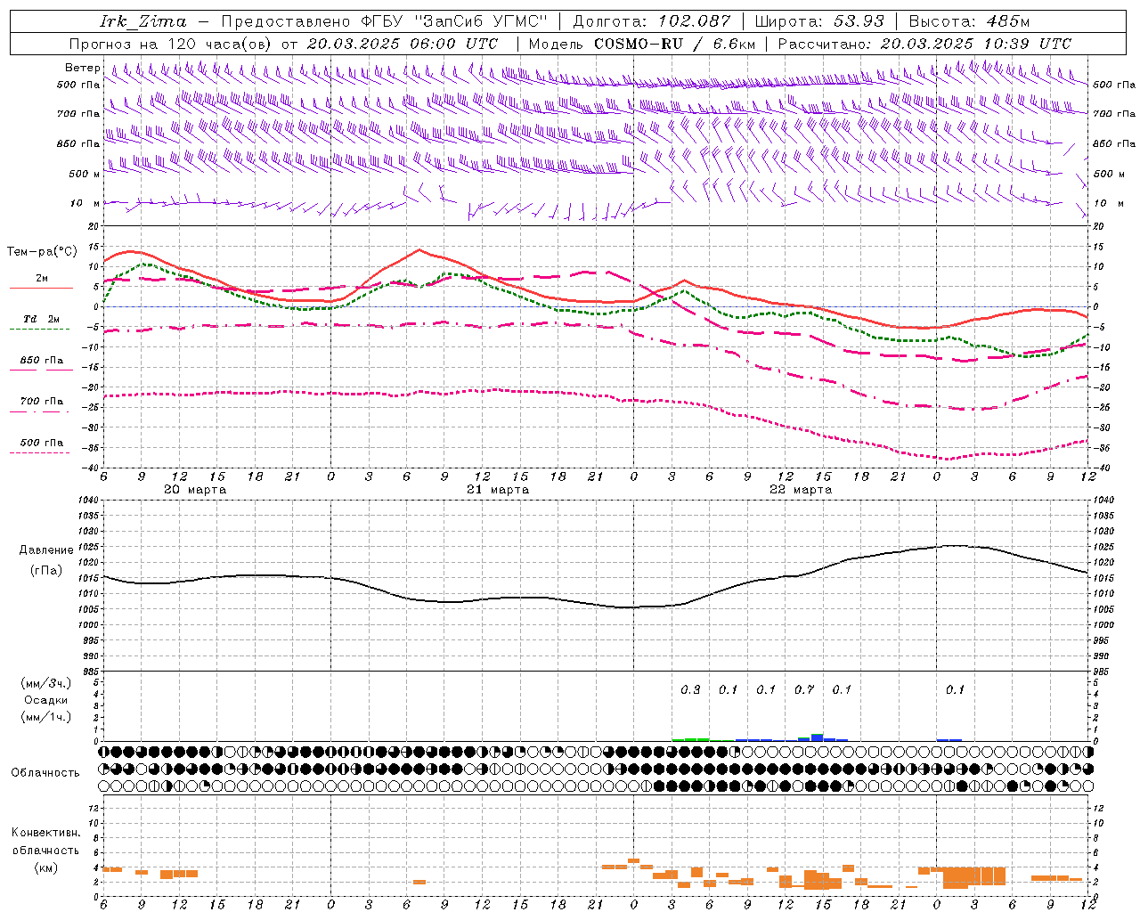
Task: Click the "(мм/3ч.)" unit label
Action: 46,683
